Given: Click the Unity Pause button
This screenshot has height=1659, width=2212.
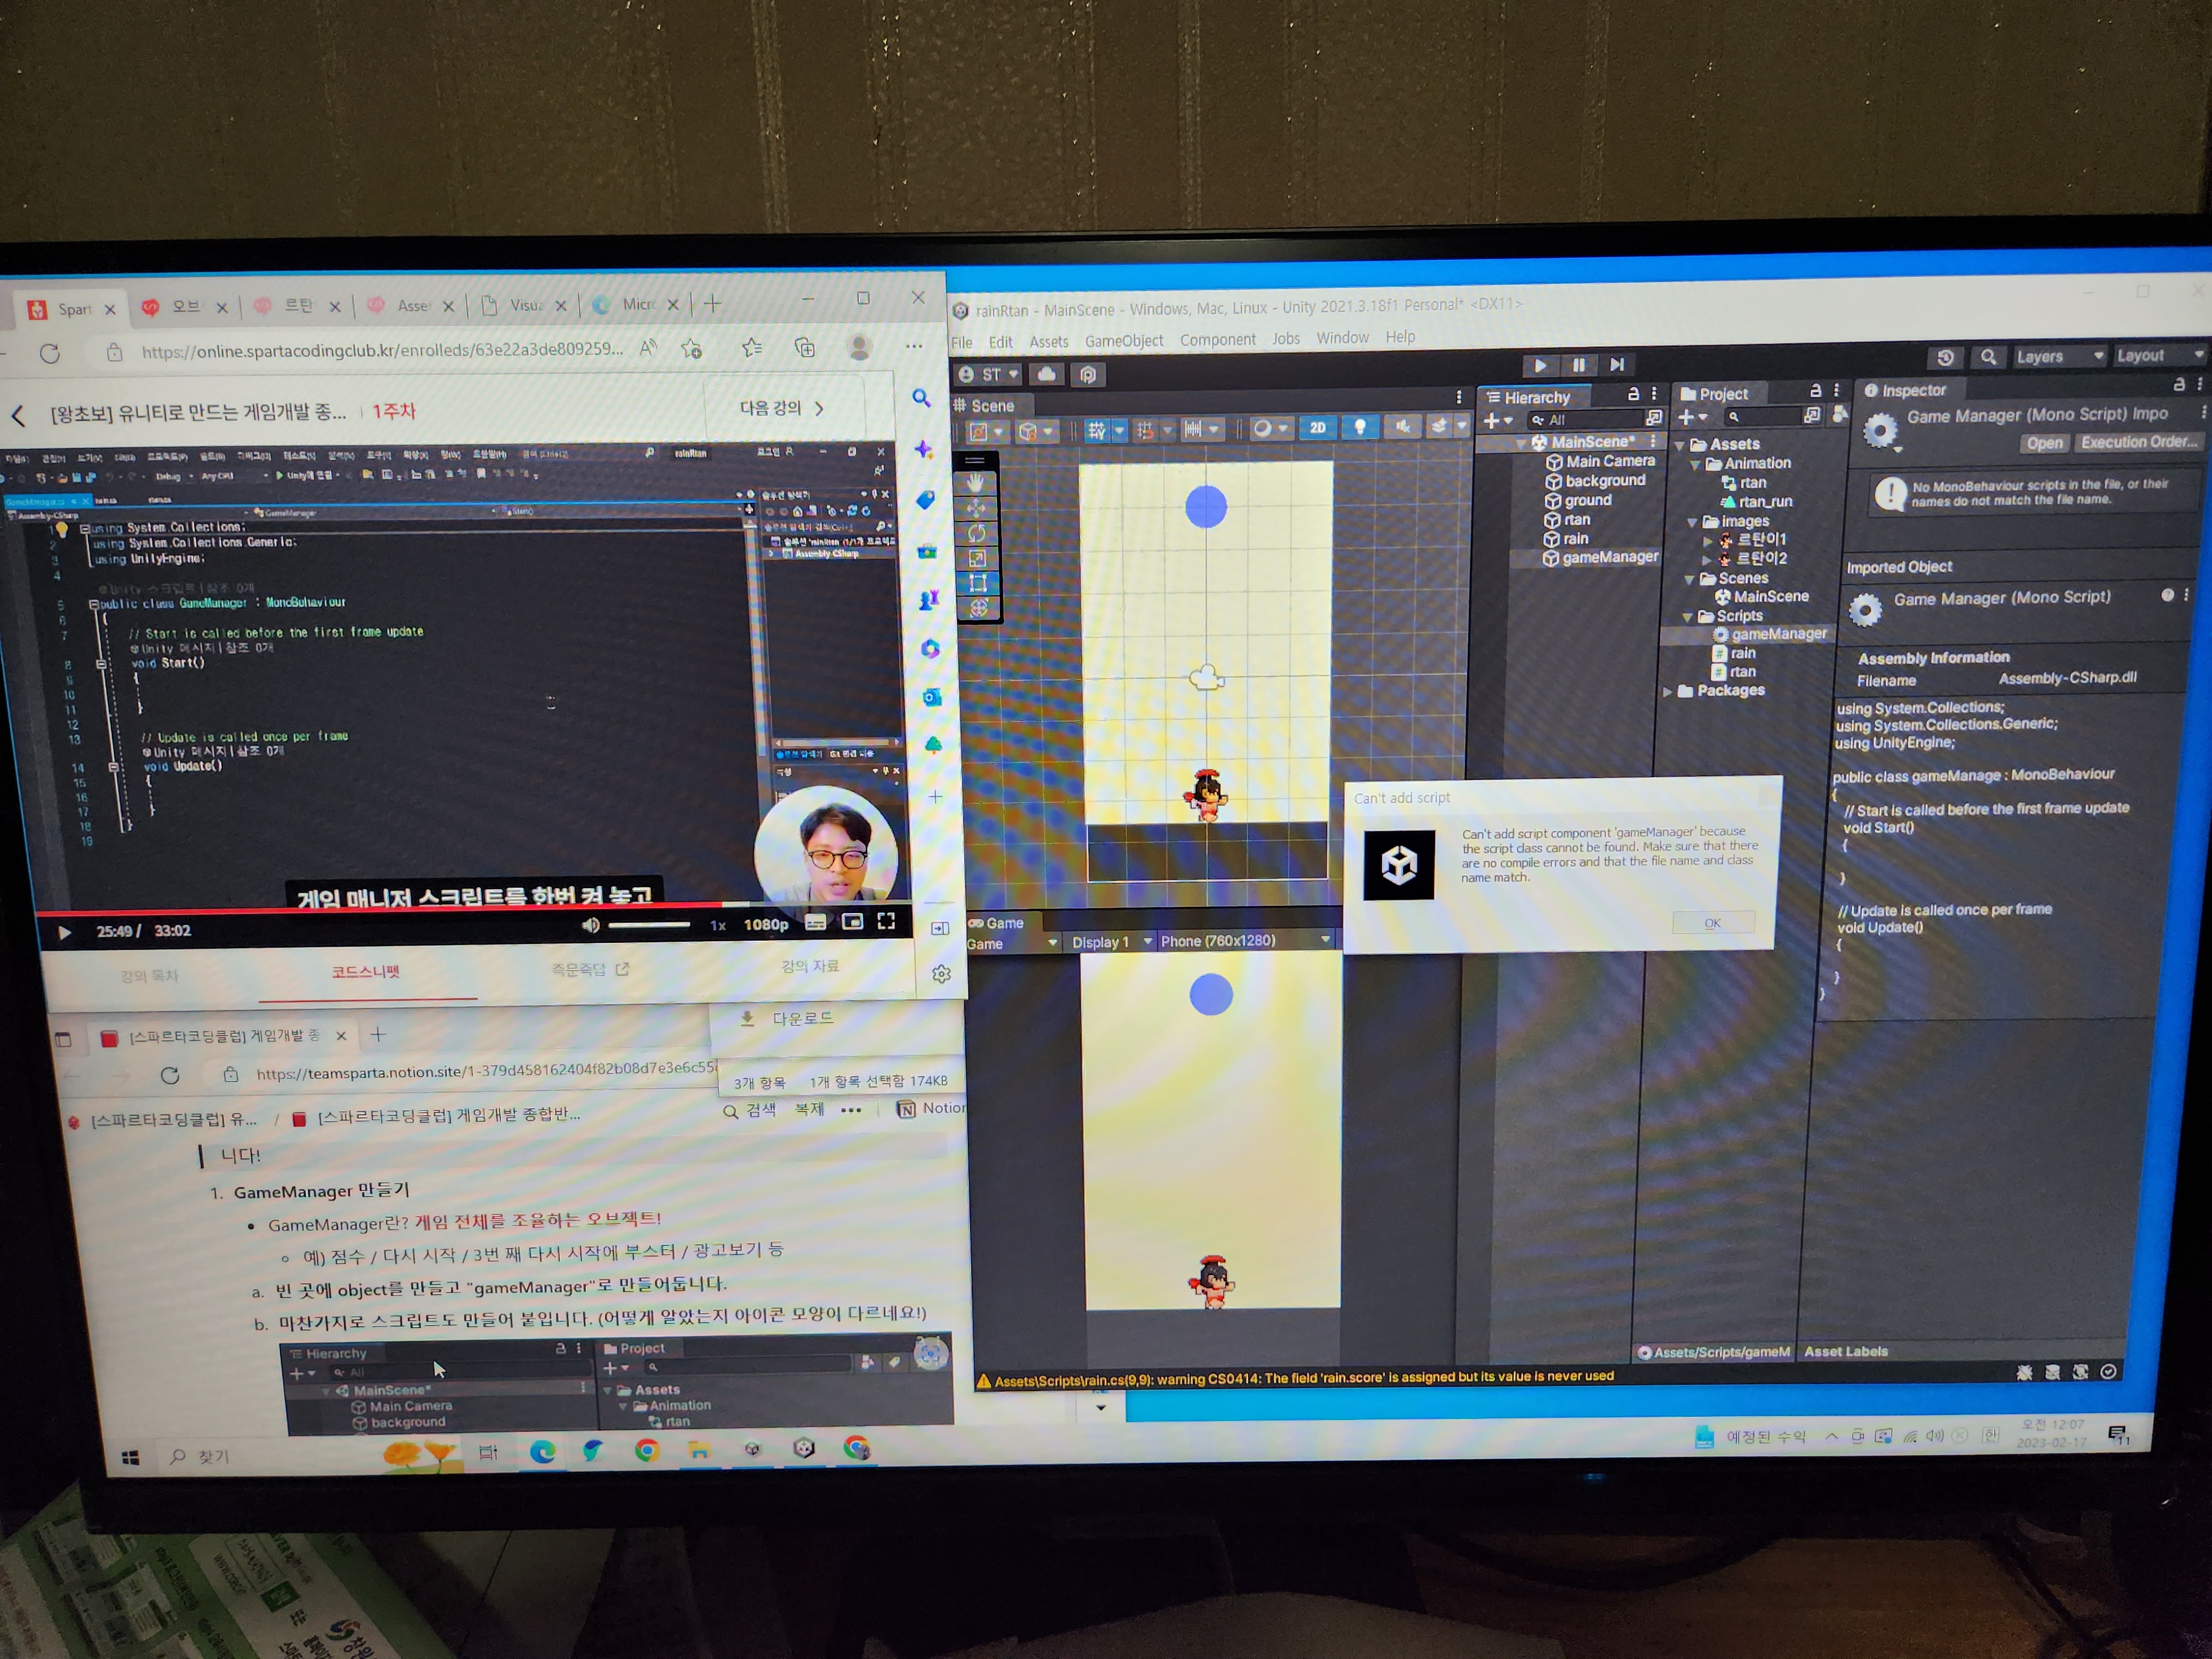Looking at the screenshot, I should click(1579, 366).
